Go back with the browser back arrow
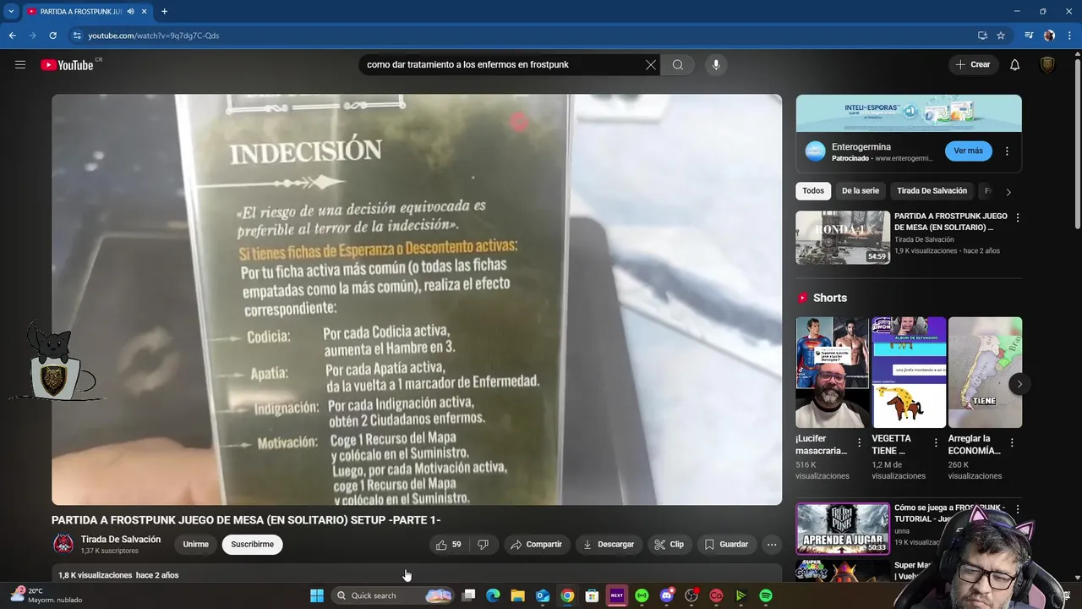 point(13,36)
